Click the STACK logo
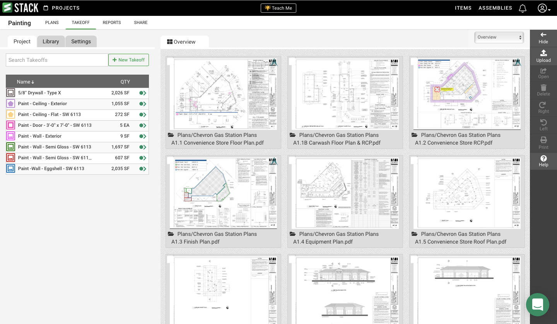Viewport: 557px width, 324px height. pyautogui.click(x=21, y=7)
